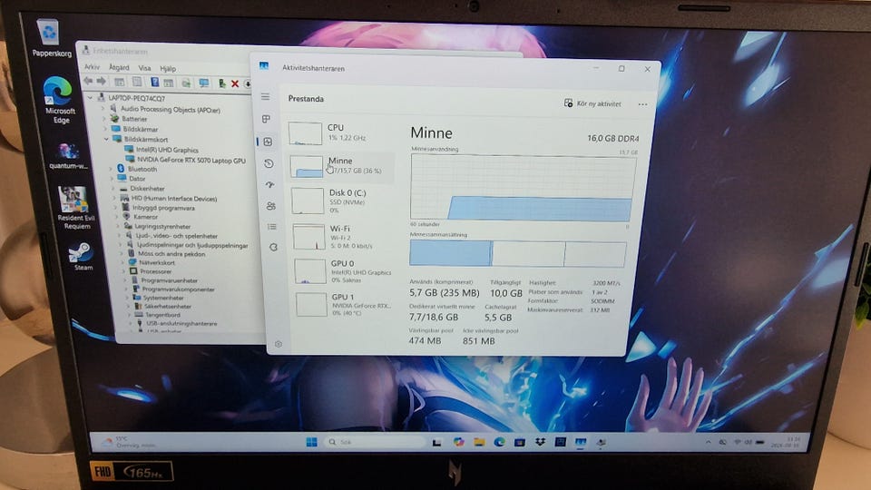Image resolution: width=871 pixels, height=490 pixels.
Task: Click the Windows Start button on taskbar
Action: click(x=311, y=442)
